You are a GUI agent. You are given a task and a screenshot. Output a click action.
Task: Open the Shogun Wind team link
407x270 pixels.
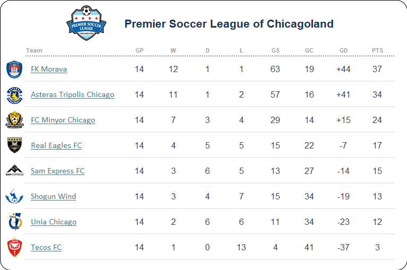click(x=53, y=196)
